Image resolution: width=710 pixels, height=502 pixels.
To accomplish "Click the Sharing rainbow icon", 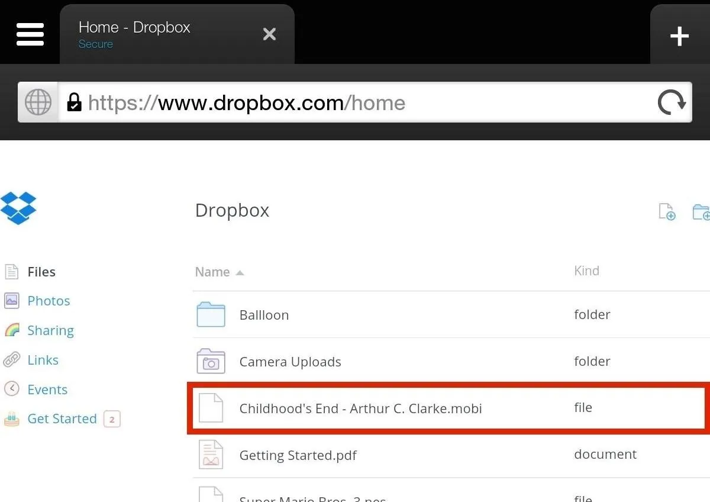I will point(11,330).
